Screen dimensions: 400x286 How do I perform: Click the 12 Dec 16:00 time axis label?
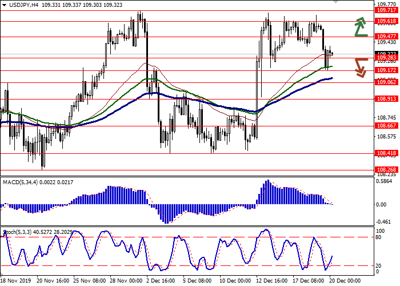(270, 281)
